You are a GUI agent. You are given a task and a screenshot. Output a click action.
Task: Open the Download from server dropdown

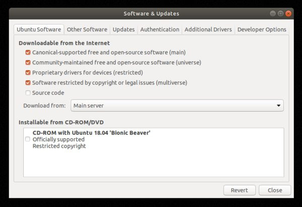pyautogui.click(x=177, y=106)
